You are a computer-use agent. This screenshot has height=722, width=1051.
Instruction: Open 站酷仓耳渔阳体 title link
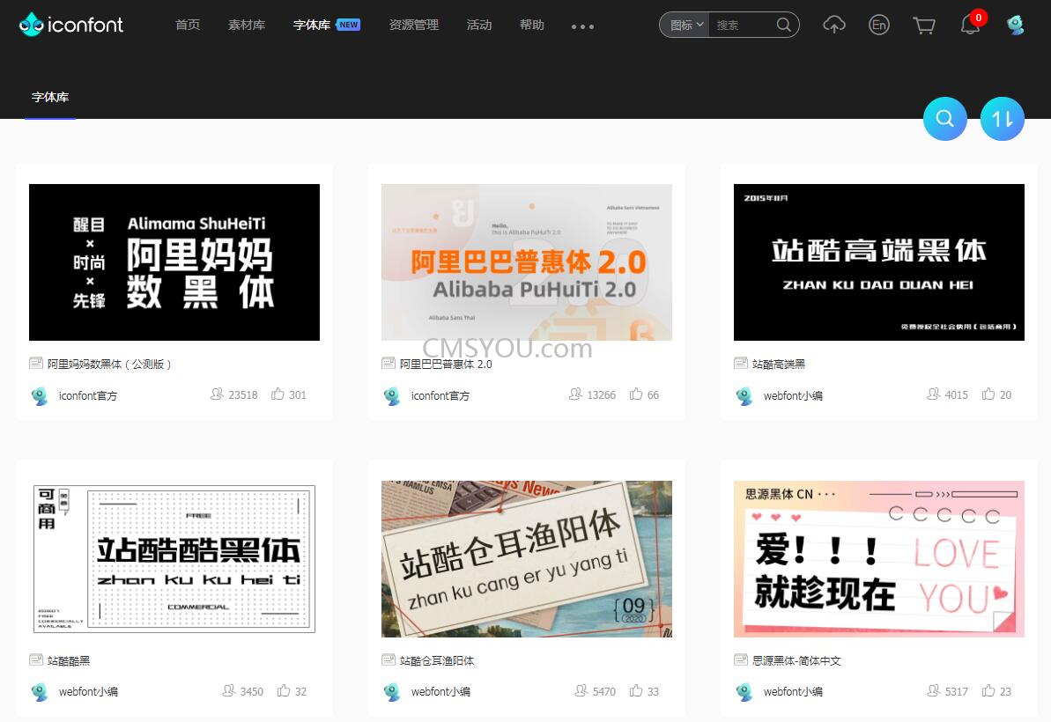(436, 660)
